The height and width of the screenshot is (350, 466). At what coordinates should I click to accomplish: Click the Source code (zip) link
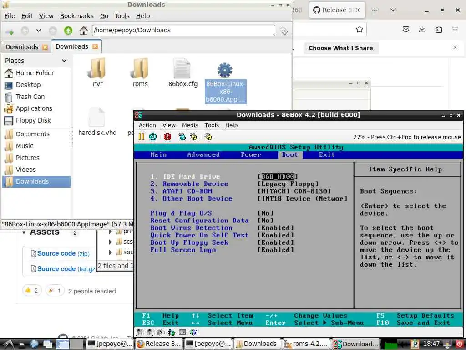pos(63,253)
